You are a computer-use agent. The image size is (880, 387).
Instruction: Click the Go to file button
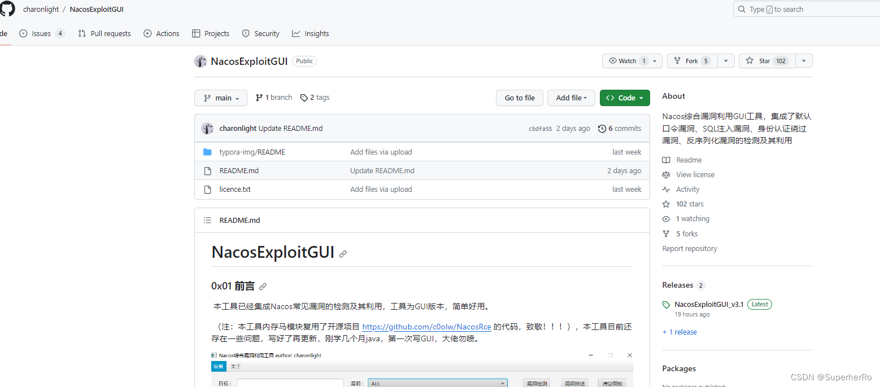point(520,98)
